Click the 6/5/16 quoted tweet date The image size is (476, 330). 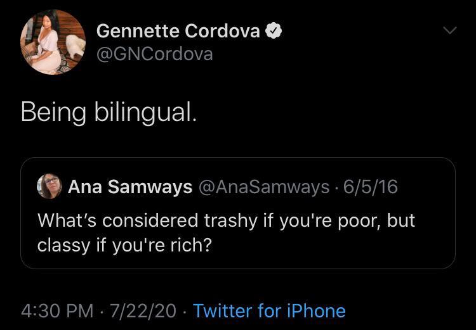pos(370,187)
